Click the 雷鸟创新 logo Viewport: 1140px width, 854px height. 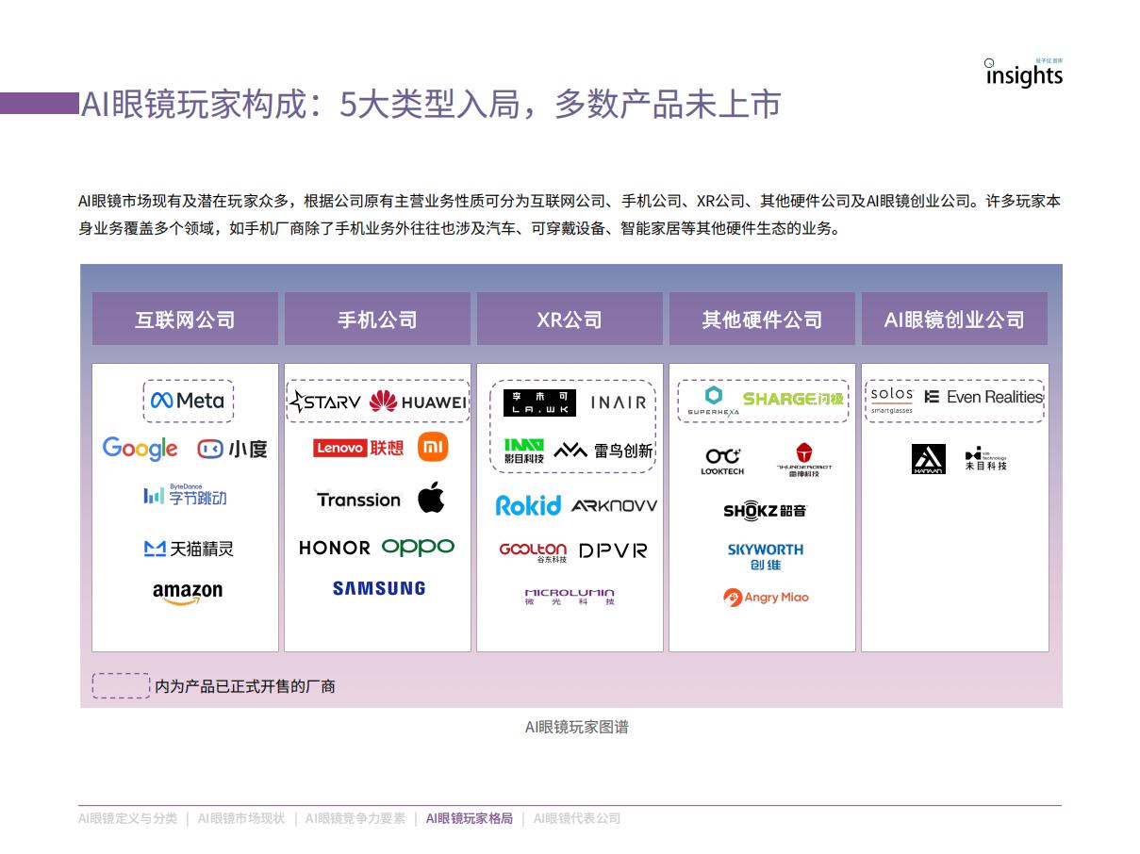pos(603,451)
